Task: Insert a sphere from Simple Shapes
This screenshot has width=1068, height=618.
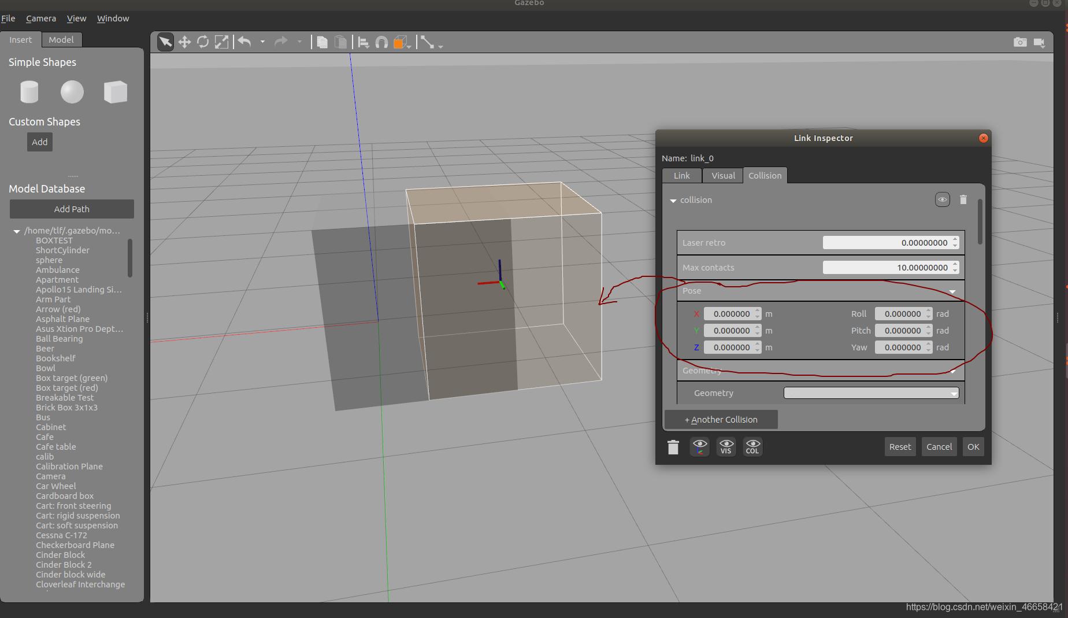Action: [72, 92]
